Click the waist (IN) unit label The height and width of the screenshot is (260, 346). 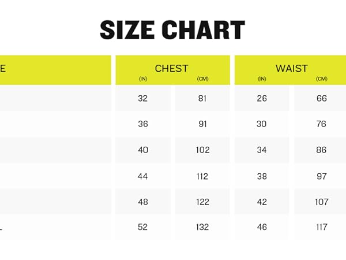click(x=262, y=79)
